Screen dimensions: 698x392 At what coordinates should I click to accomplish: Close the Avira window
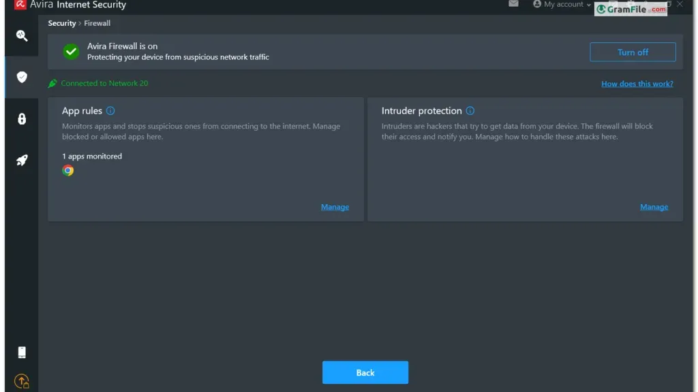[680, 4]
